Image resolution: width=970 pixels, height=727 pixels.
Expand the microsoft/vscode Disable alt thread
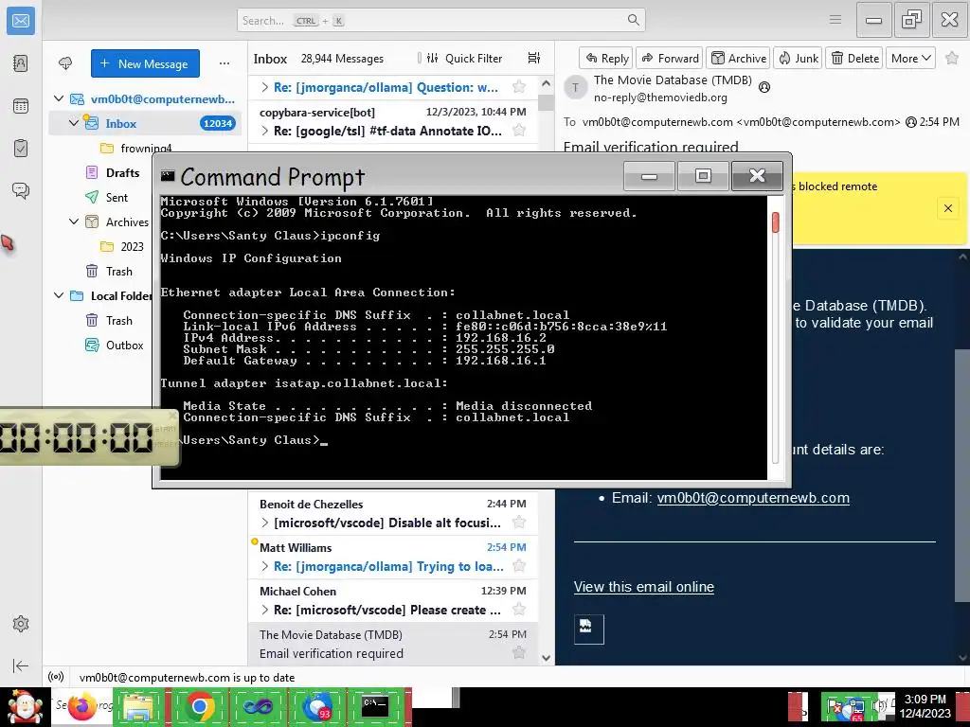[265, 523]
